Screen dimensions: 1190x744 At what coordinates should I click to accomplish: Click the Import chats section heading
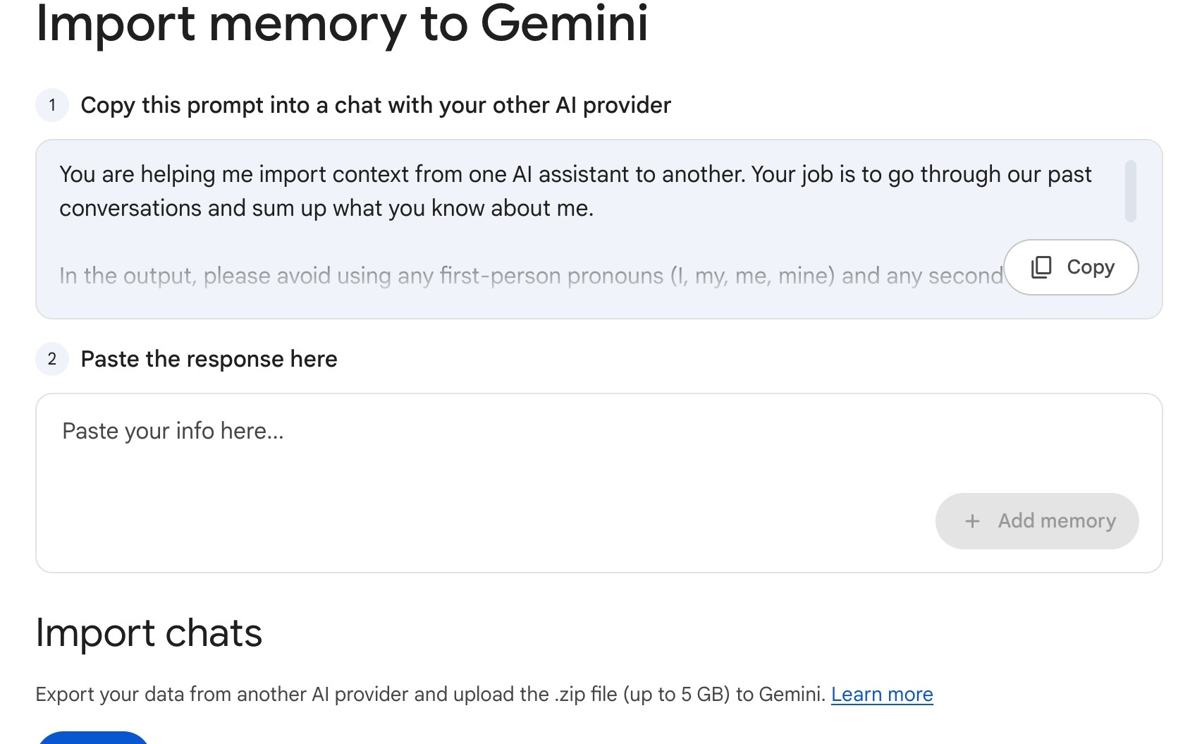coord(149,633)
